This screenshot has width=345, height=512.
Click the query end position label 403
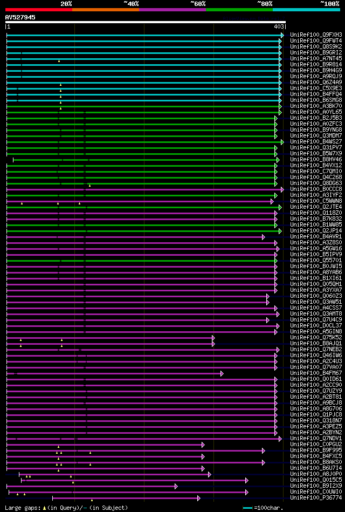pyautogui.click(x=279, y=27)
